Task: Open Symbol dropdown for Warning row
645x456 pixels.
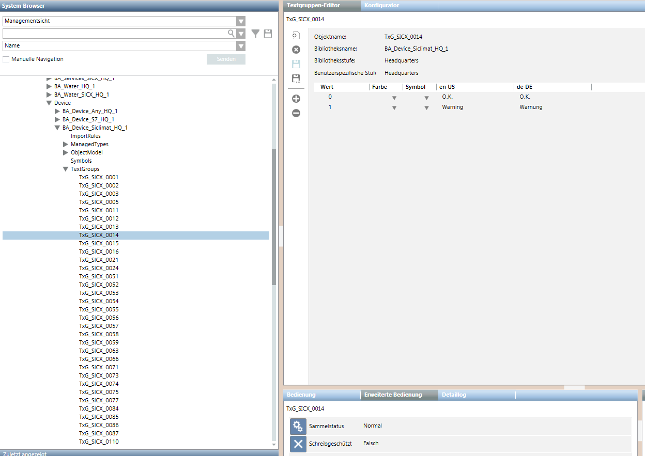Action: tap(426, 108)
